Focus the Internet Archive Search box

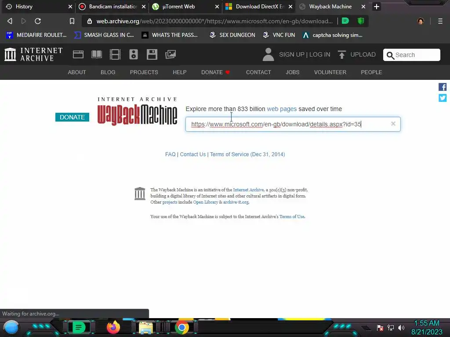[411, 55]
